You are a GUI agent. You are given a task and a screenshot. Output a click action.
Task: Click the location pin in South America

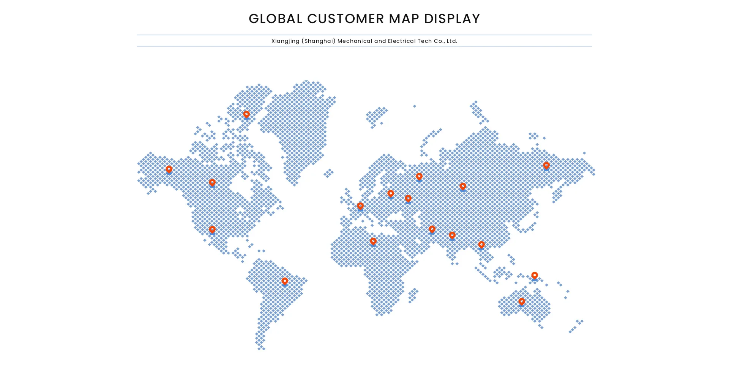tap(285, 281)
